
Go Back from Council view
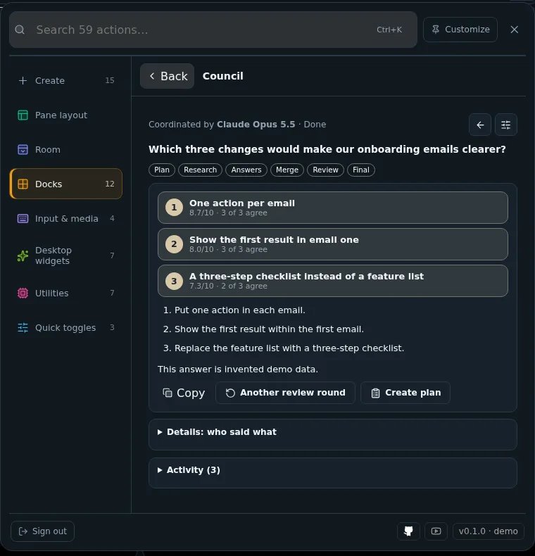point(167,76)
